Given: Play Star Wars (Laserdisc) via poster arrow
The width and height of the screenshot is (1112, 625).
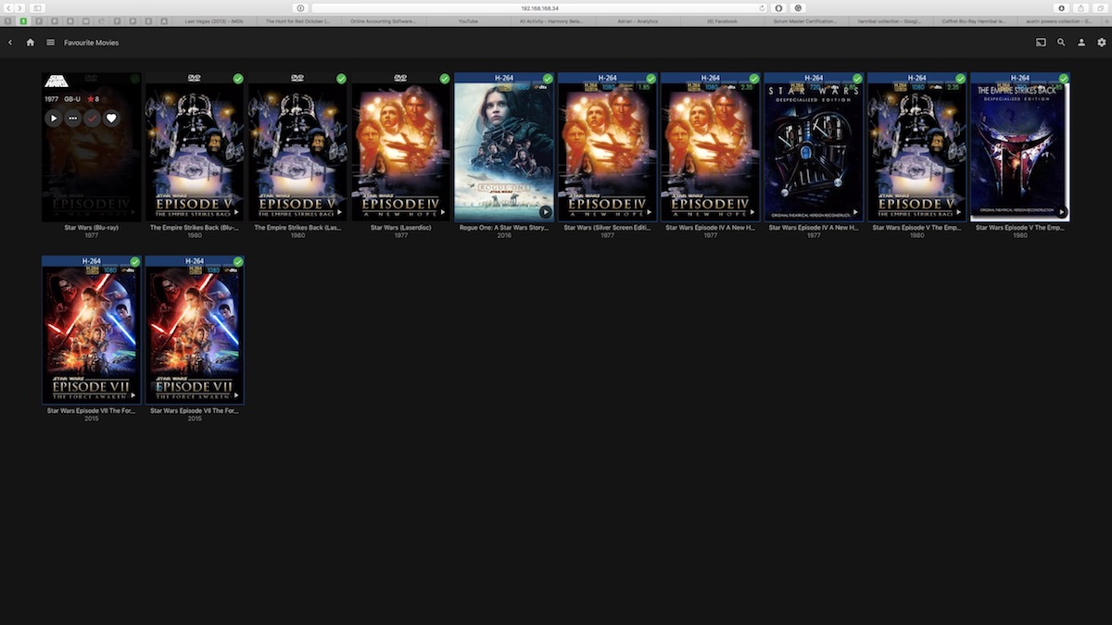Looking at the screenshot, I should (443, 212).
